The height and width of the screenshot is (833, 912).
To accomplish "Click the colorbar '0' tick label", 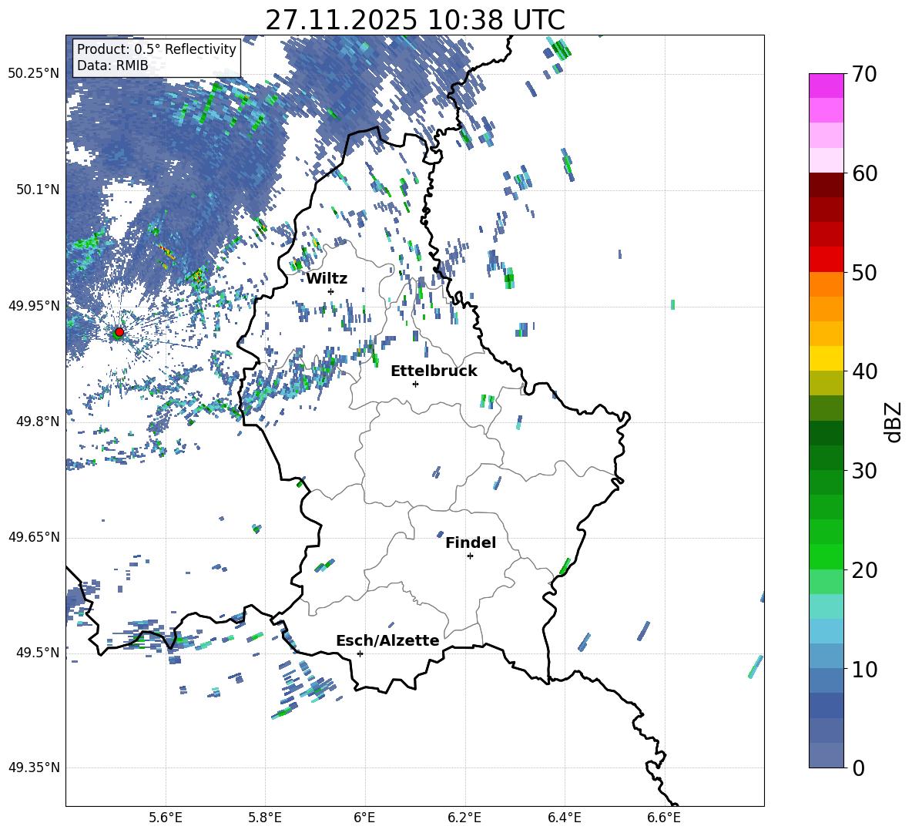I will [x=858, y=768].
